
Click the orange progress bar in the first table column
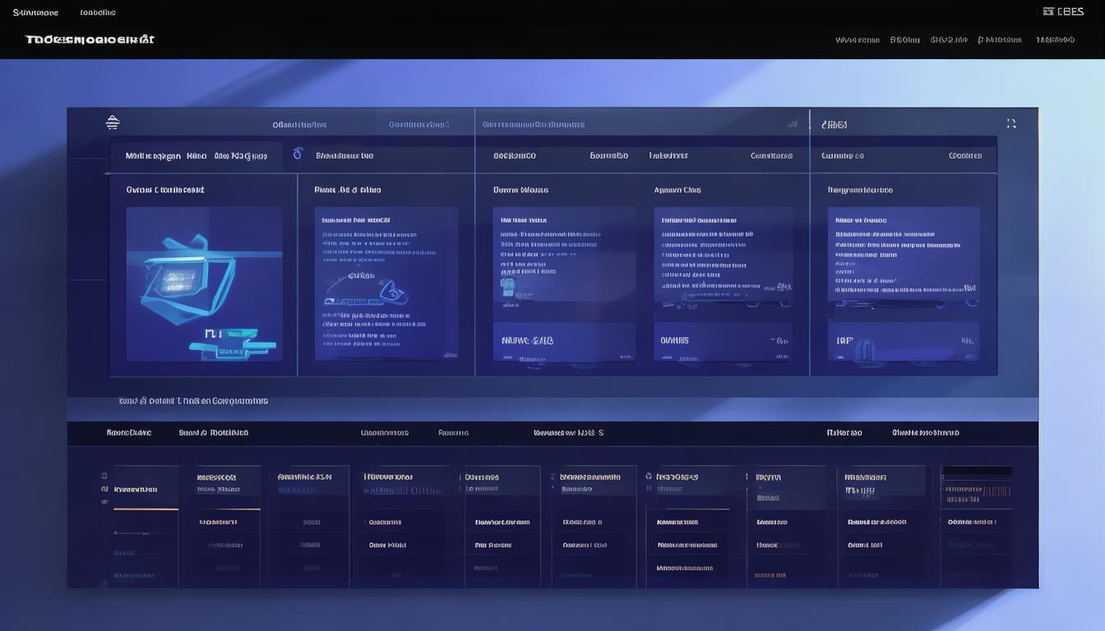click(146, 508)
